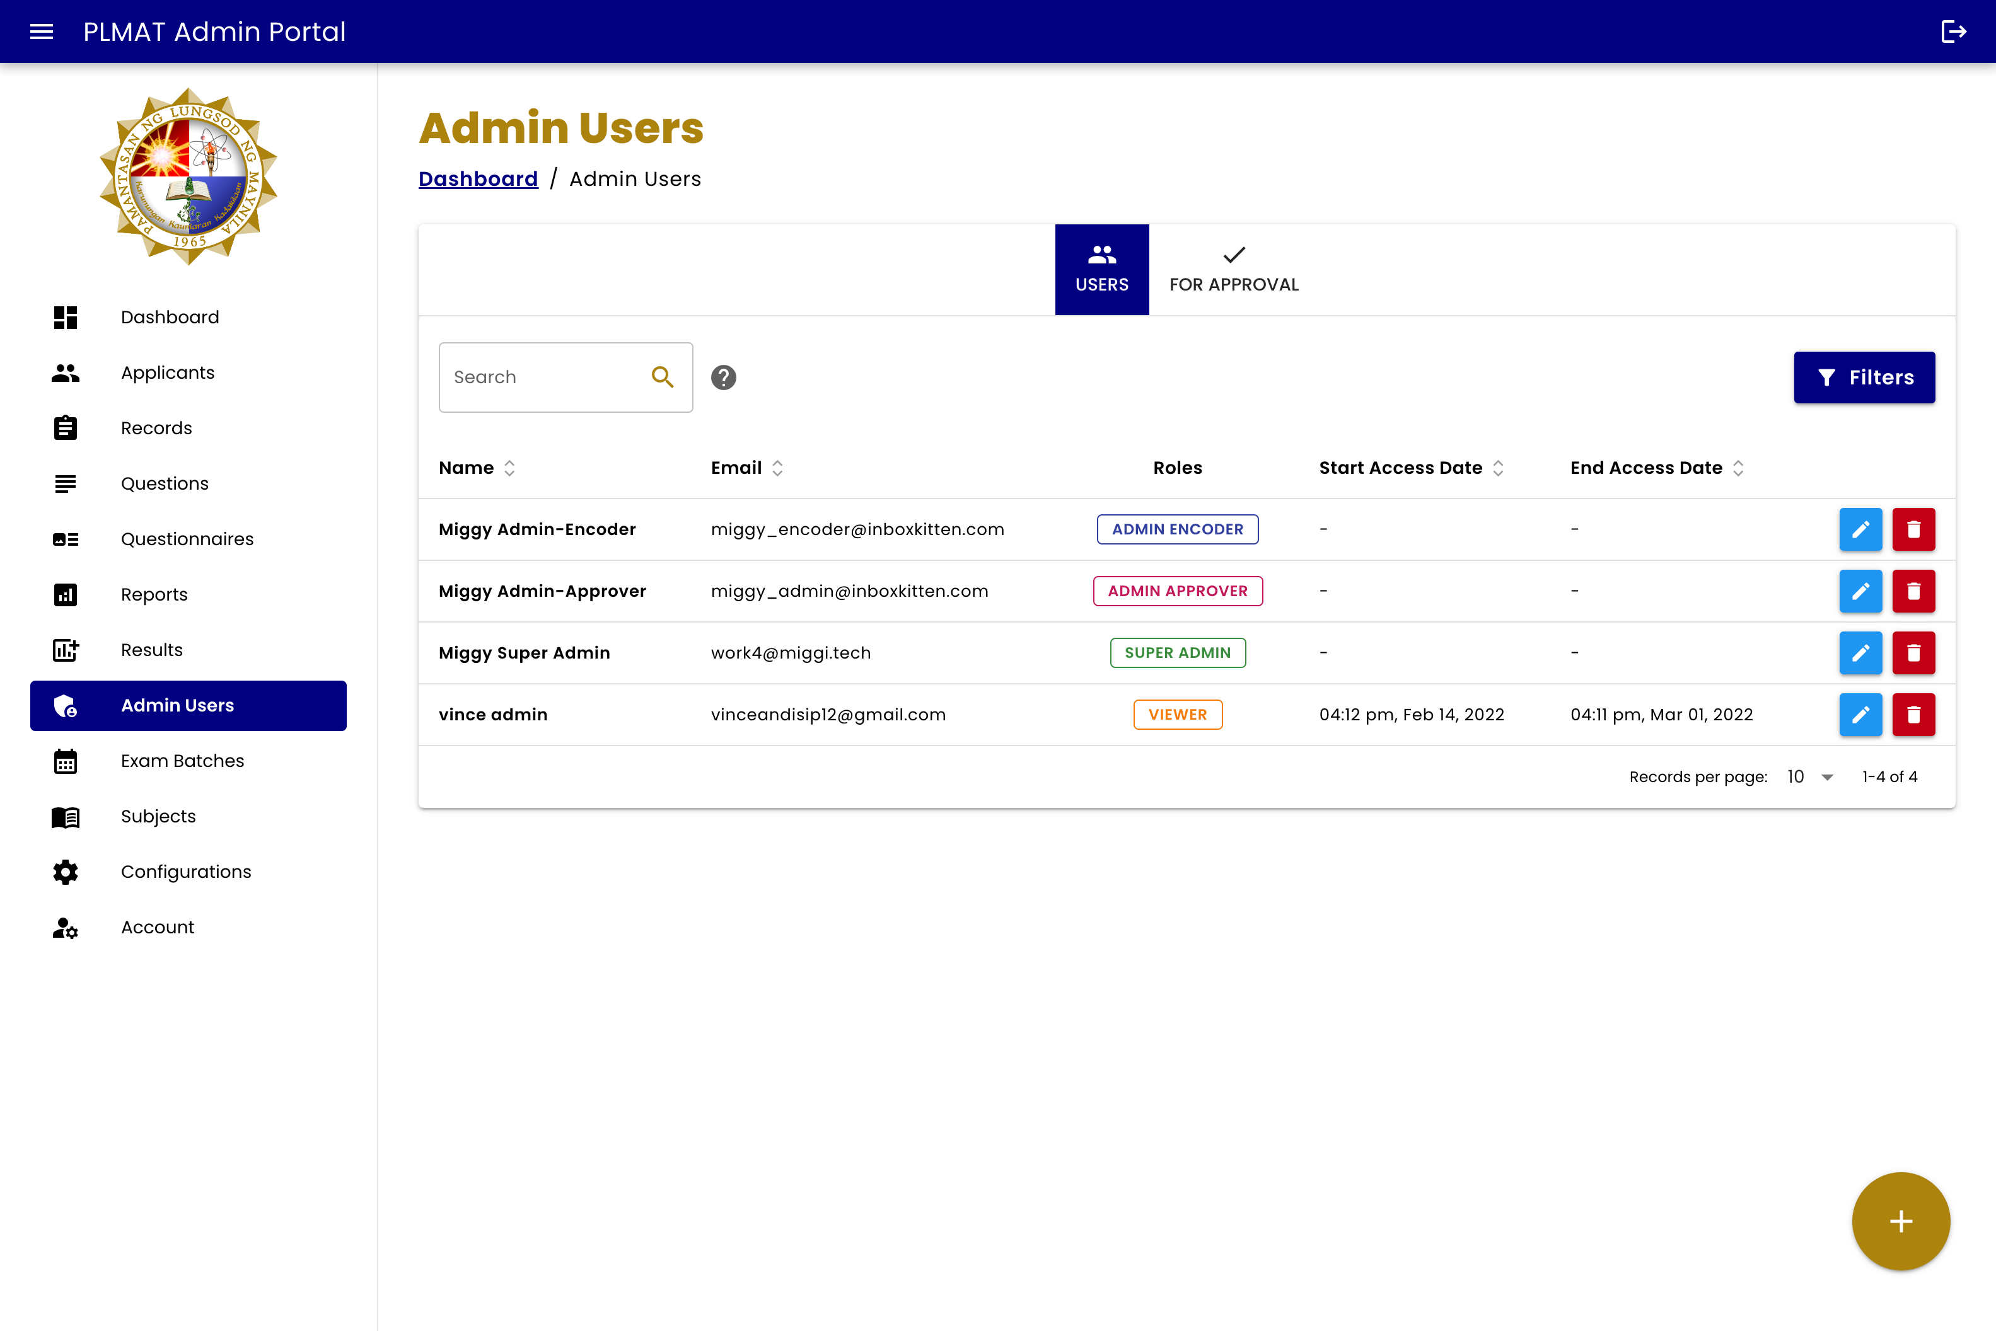Click the logout icon in header
The image size is (1996, 1331).
point(1952,32)
